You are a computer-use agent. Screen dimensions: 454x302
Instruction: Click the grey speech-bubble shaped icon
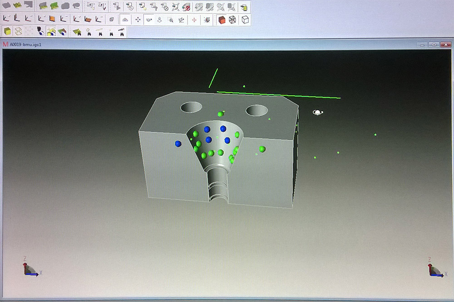coord(76,6)
